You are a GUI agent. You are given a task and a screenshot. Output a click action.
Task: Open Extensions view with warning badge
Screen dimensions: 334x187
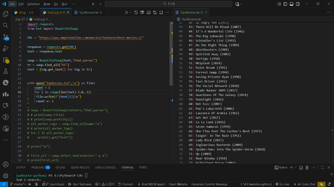[6, 60]
